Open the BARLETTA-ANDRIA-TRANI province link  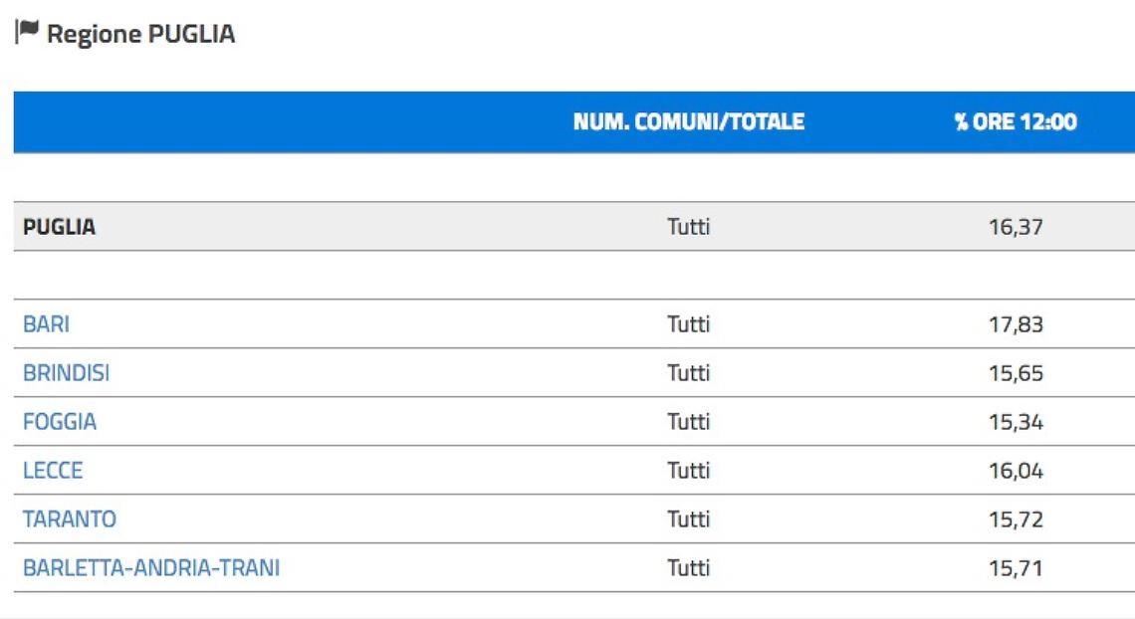pyautogui.click(x=151, y=568)
